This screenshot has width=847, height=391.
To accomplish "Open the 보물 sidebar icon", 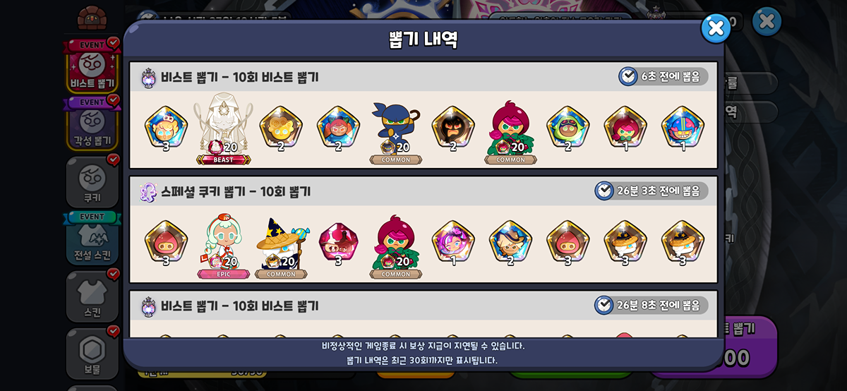I will (92, 353).
